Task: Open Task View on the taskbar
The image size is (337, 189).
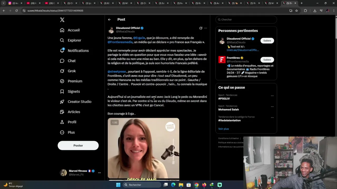Action: 166,185
